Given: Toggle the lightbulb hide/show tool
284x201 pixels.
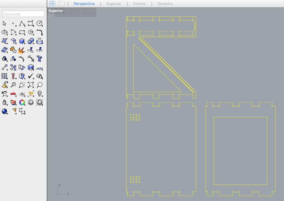Looking at the screenshot, I should click(39, 94).
